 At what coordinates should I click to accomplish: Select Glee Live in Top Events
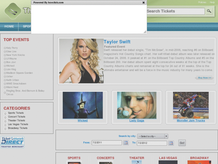click(x=11, y=51)
